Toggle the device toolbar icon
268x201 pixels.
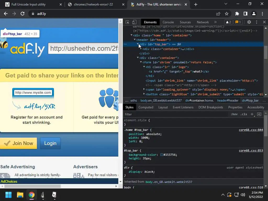coord(134,22)
